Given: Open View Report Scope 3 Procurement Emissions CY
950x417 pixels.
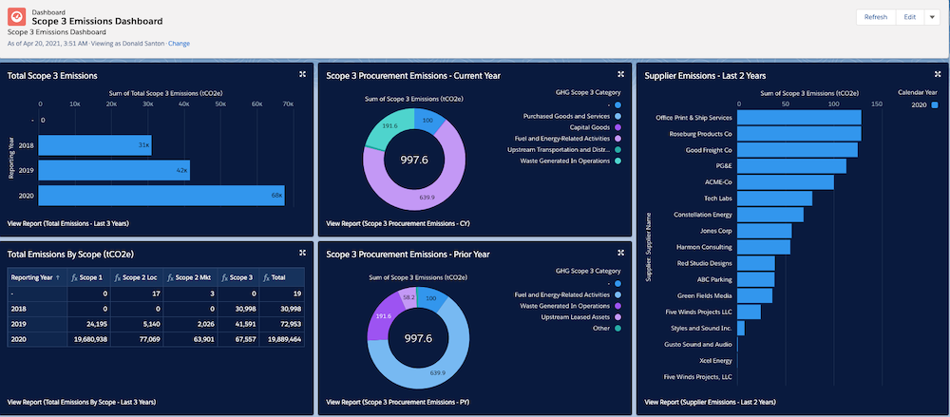Looking at the screenshot, I should click(398, 223).
